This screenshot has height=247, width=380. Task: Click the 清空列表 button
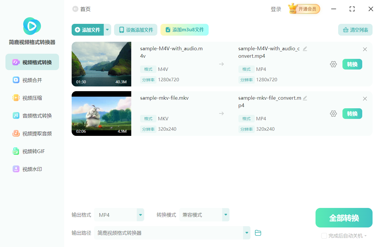355,30
